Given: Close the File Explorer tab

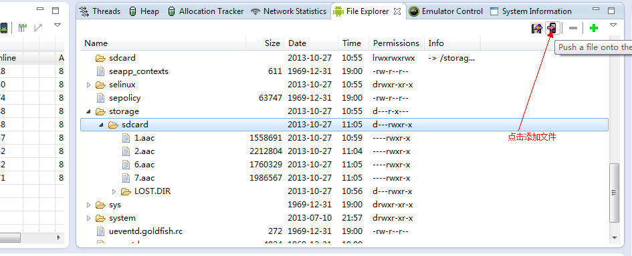Looking at the screenshot, I should pyautogui.click(x=397, y=11).
